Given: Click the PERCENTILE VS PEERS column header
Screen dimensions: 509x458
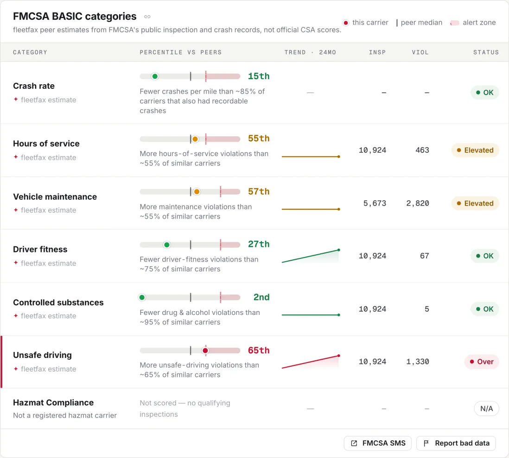Looking at the screenshot, I should pyautogui.click(x=181, y=52).
